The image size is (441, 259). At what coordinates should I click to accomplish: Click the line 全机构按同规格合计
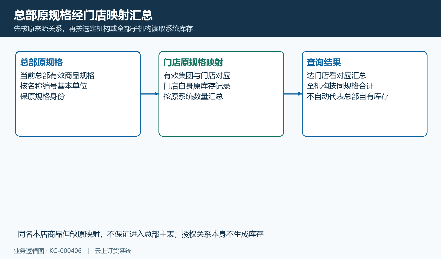point(340,86)
